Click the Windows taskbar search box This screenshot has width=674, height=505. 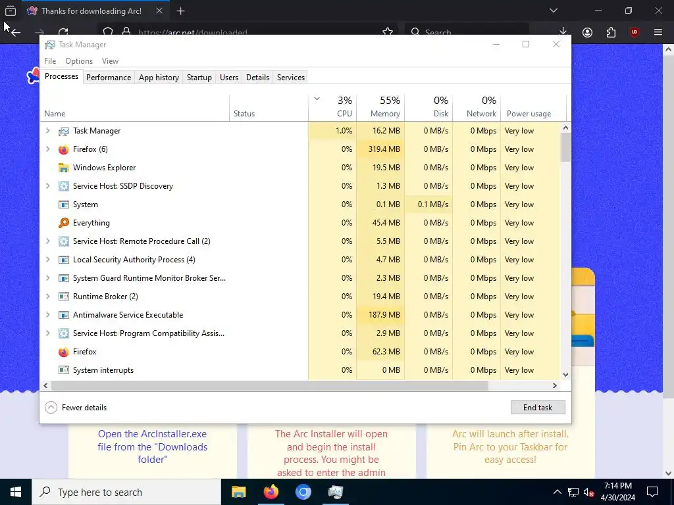(x=126, y=492)
